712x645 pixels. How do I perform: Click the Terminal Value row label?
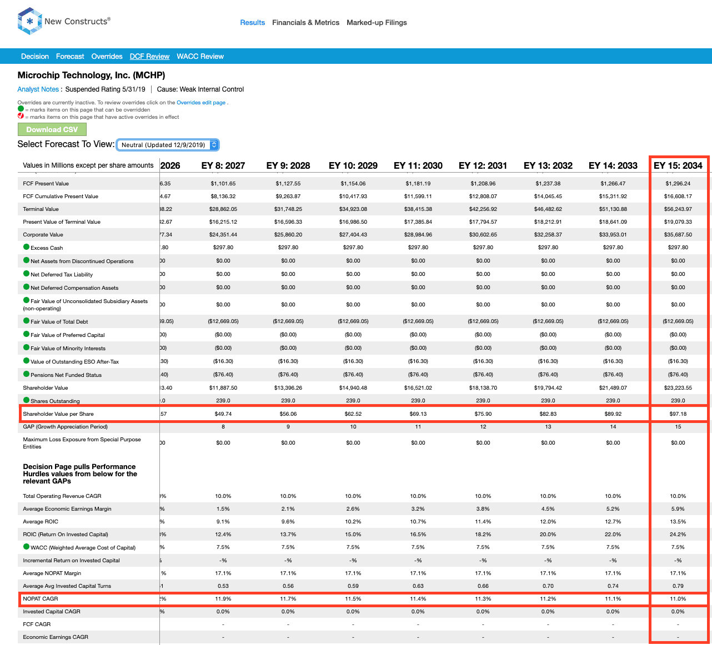(41, 209)
